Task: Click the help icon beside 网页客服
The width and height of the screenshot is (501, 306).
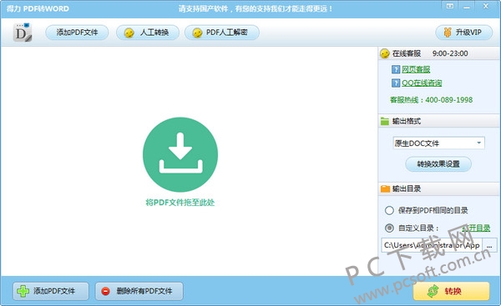Action: [396, 69]
